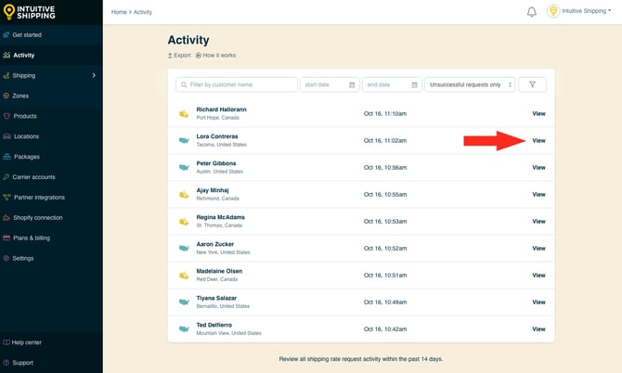Click the Packages box icon
This screenshot has height=373, width=622.
(x=6, y=157)
